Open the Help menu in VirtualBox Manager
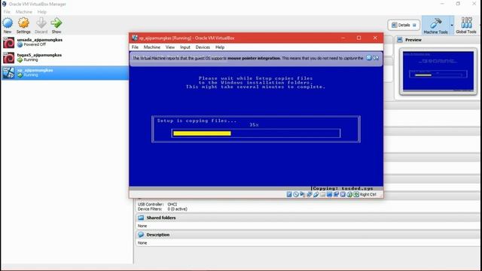Viewport: 482px width, 271px height. (42, 12)
